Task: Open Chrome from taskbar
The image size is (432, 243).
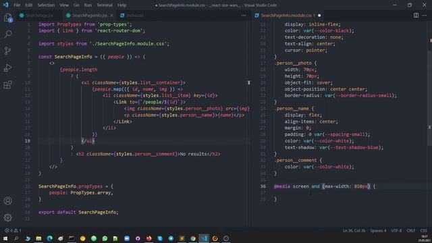Action: pos(193,238)
